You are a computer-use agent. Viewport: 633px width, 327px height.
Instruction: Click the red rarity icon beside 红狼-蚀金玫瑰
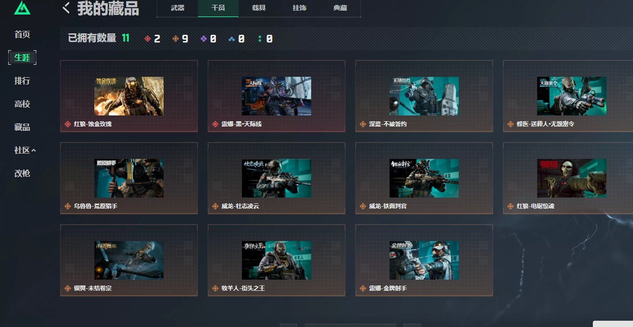(68, 124)
